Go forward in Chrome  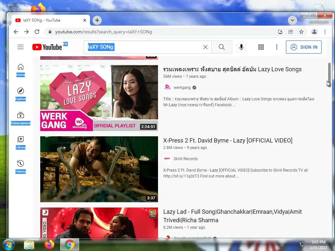point(26,32)
